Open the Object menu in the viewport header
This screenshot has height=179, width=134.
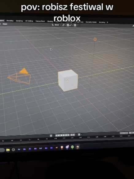(x=5, y=24)
